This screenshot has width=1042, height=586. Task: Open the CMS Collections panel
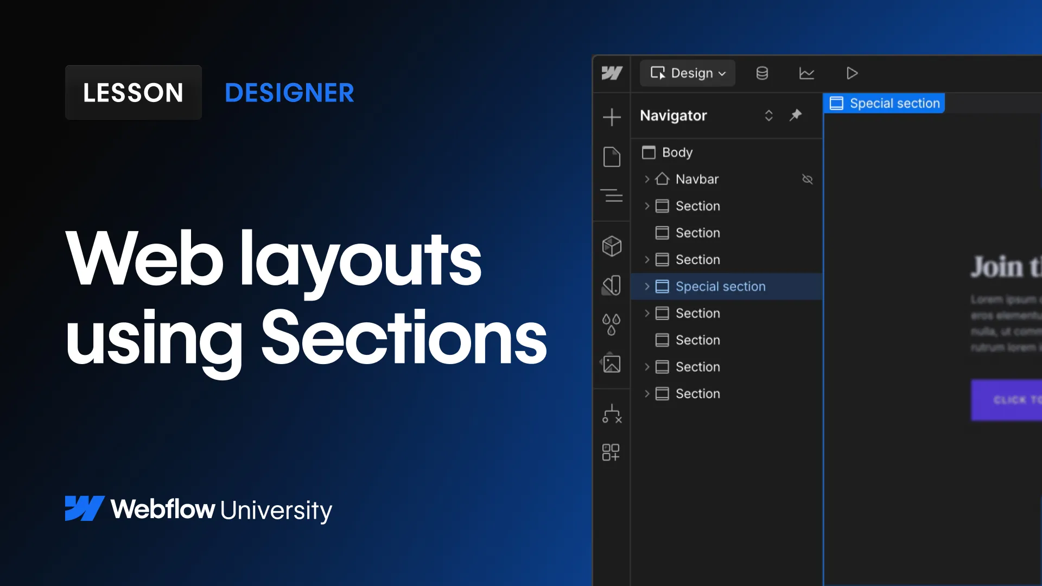761,73
